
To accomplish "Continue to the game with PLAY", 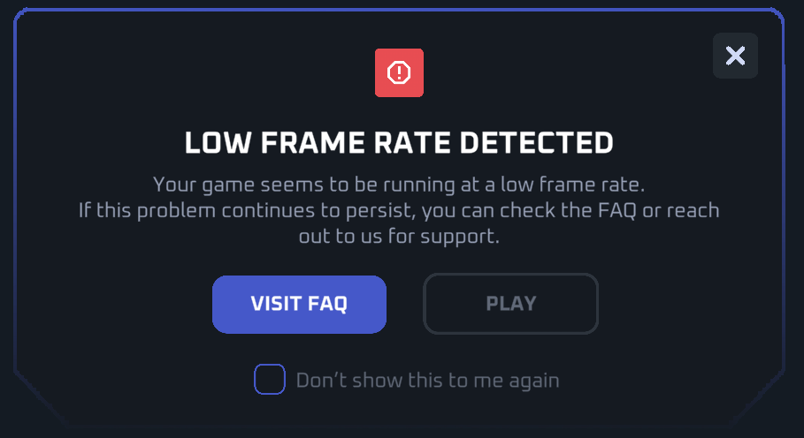I will 510,304.
